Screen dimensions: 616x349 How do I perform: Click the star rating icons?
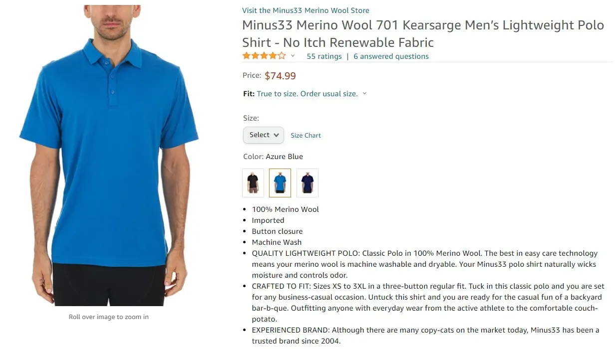point(264,56)
